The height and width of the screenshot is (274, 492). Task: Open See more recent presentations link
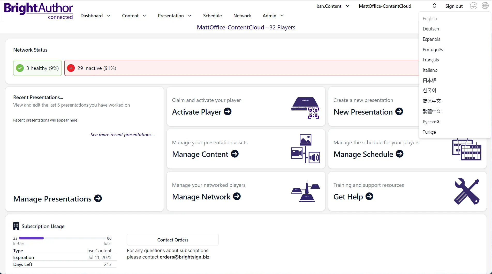(x=123, y=135)
